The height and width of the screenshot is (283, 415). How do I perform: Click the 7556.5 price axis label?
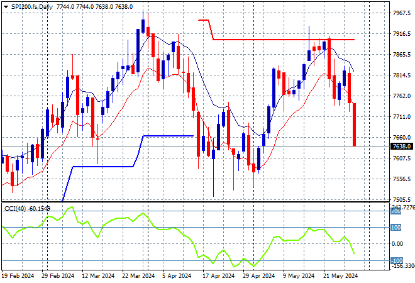tap(402, 179)
